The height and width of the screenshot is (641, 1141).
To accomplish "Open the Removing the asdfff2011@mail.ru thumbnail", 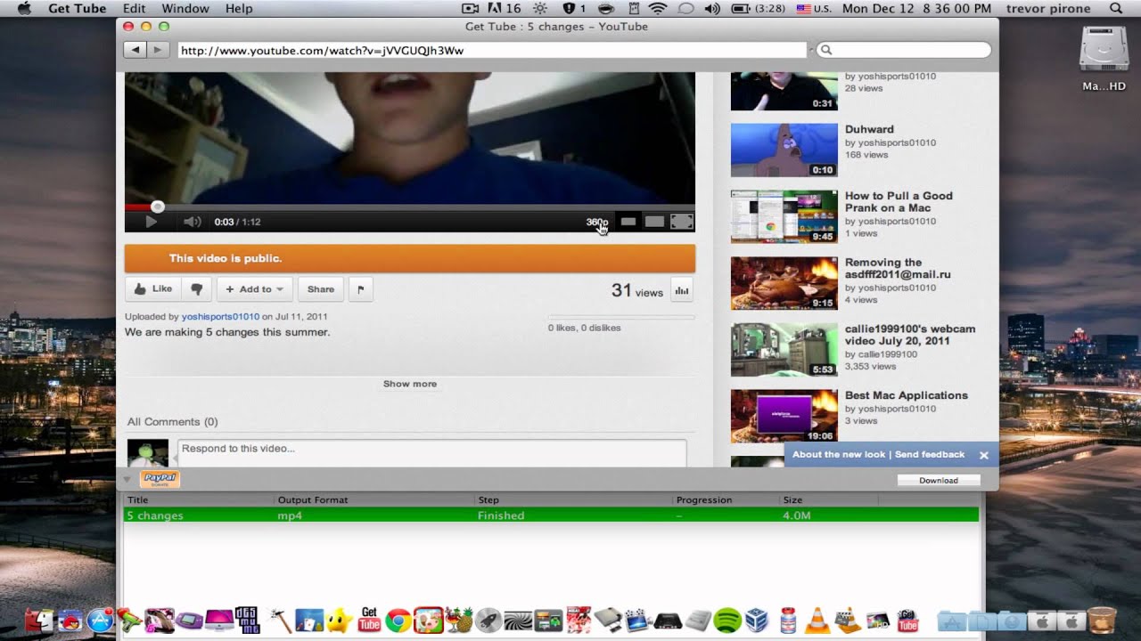I will [784, 283].
